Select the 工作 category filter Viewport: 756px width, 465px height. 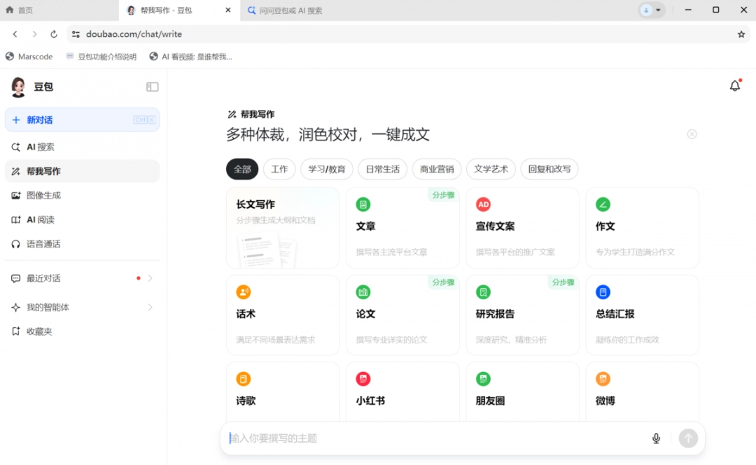pyautogui.click(x=279, y=169)
